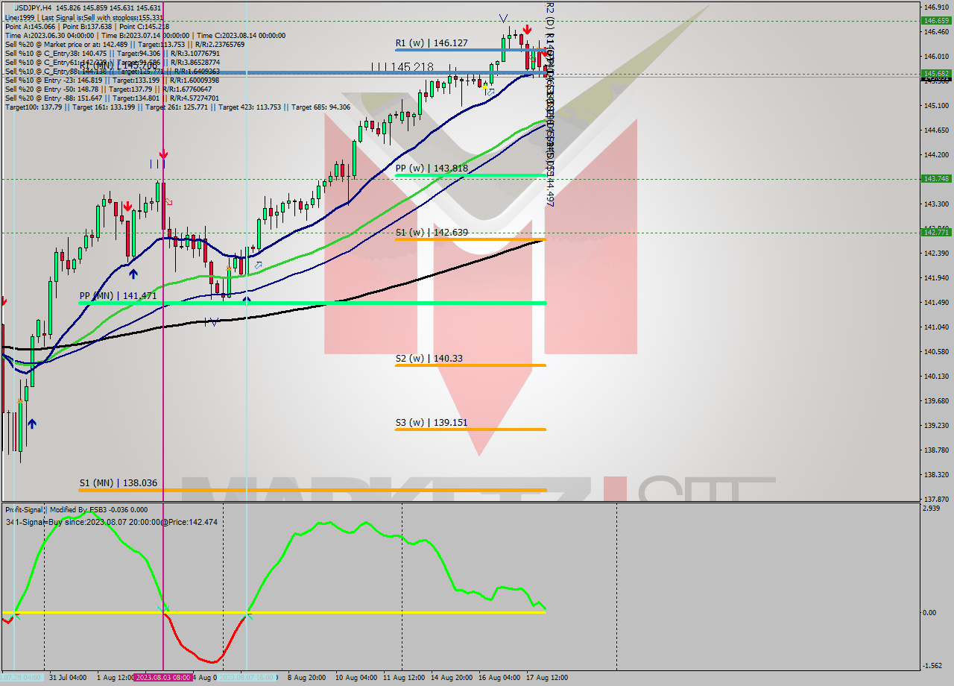The height and width of the screenshot is (686, 954).
Task: Click the blue buy arrow below the 31 Jul candles
Action: pyautogui.click(x=133, y=273)
